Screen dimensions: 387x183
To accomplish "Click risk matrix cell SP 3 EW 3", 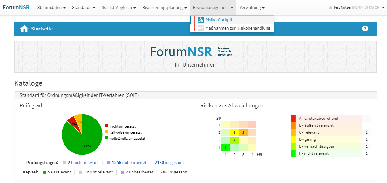I will pos(243,132).
